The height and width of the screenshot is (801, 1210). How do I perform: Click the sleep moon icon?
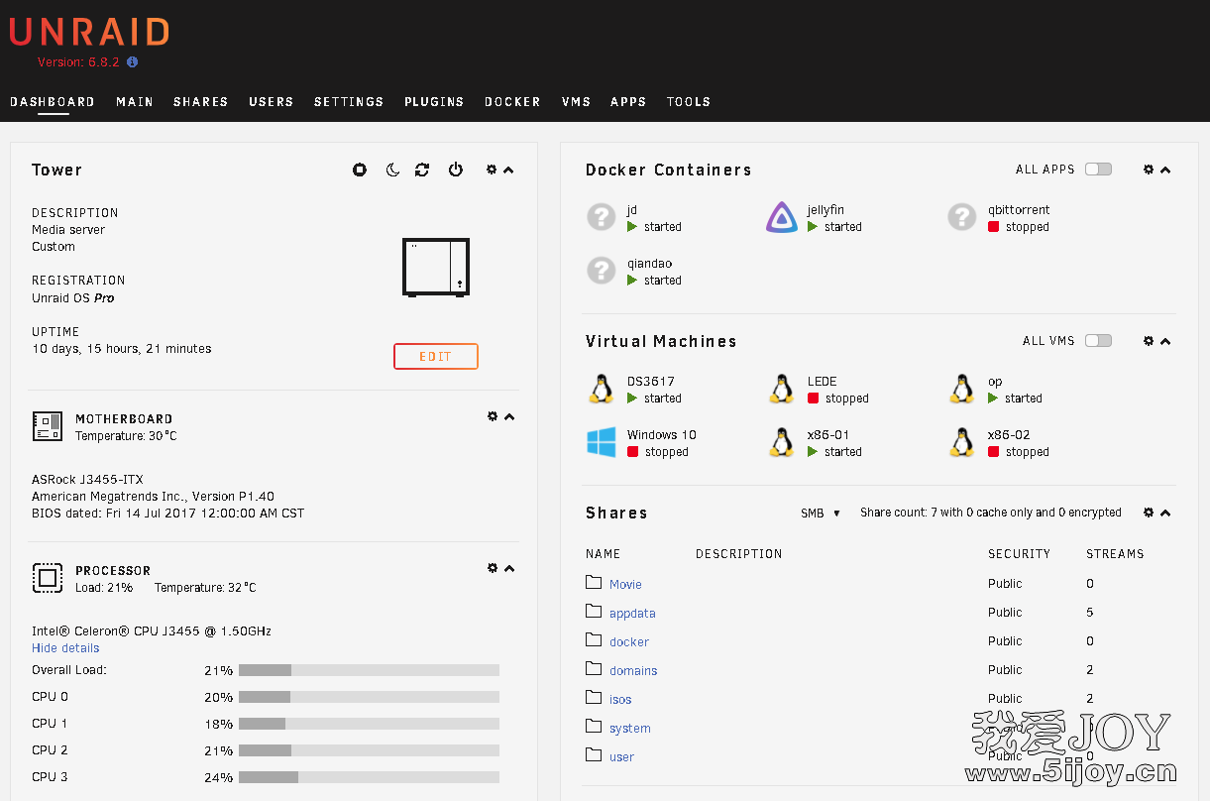coord(392,170)
